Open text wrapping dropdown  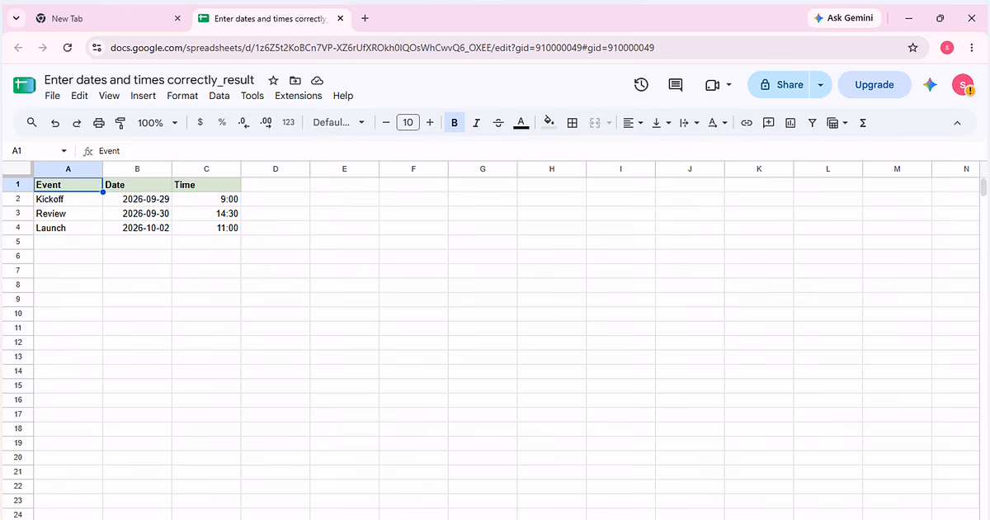[x=689, y=122]
